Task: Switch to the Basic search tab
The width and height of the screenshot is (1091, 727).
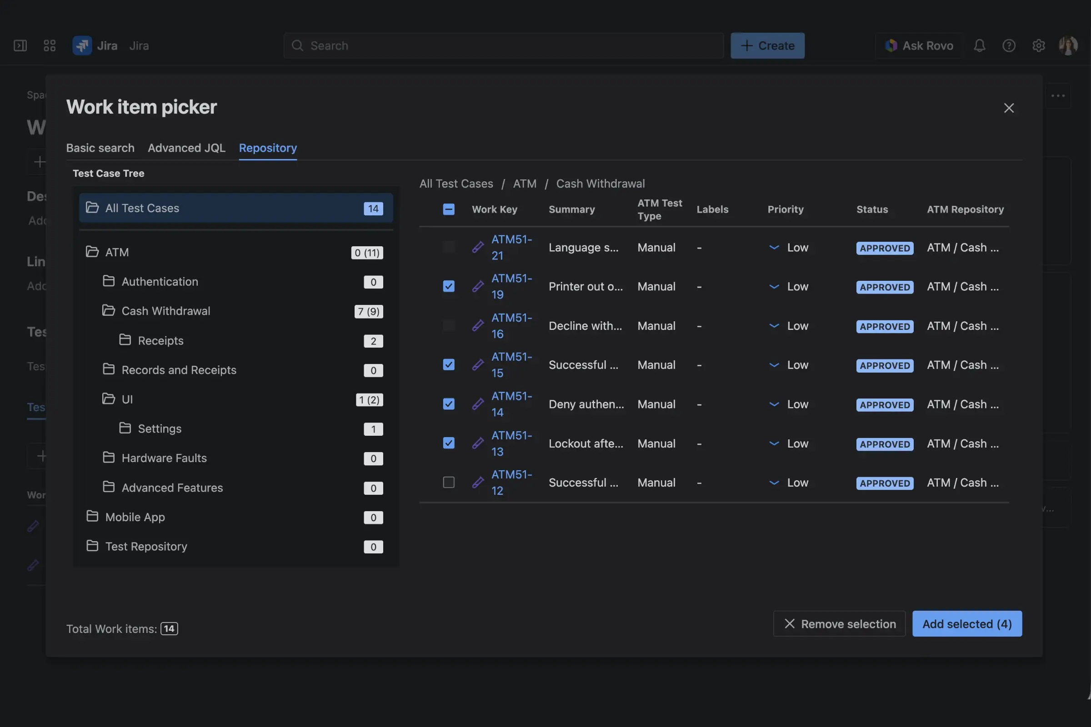Action: (100, 147)
